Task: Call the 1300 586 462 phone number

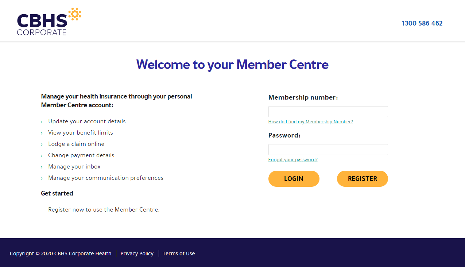Action: point(422,23)
